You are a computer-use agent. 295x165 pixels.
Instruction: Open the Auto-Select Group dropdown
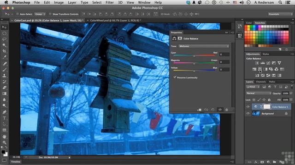[40, 14]
